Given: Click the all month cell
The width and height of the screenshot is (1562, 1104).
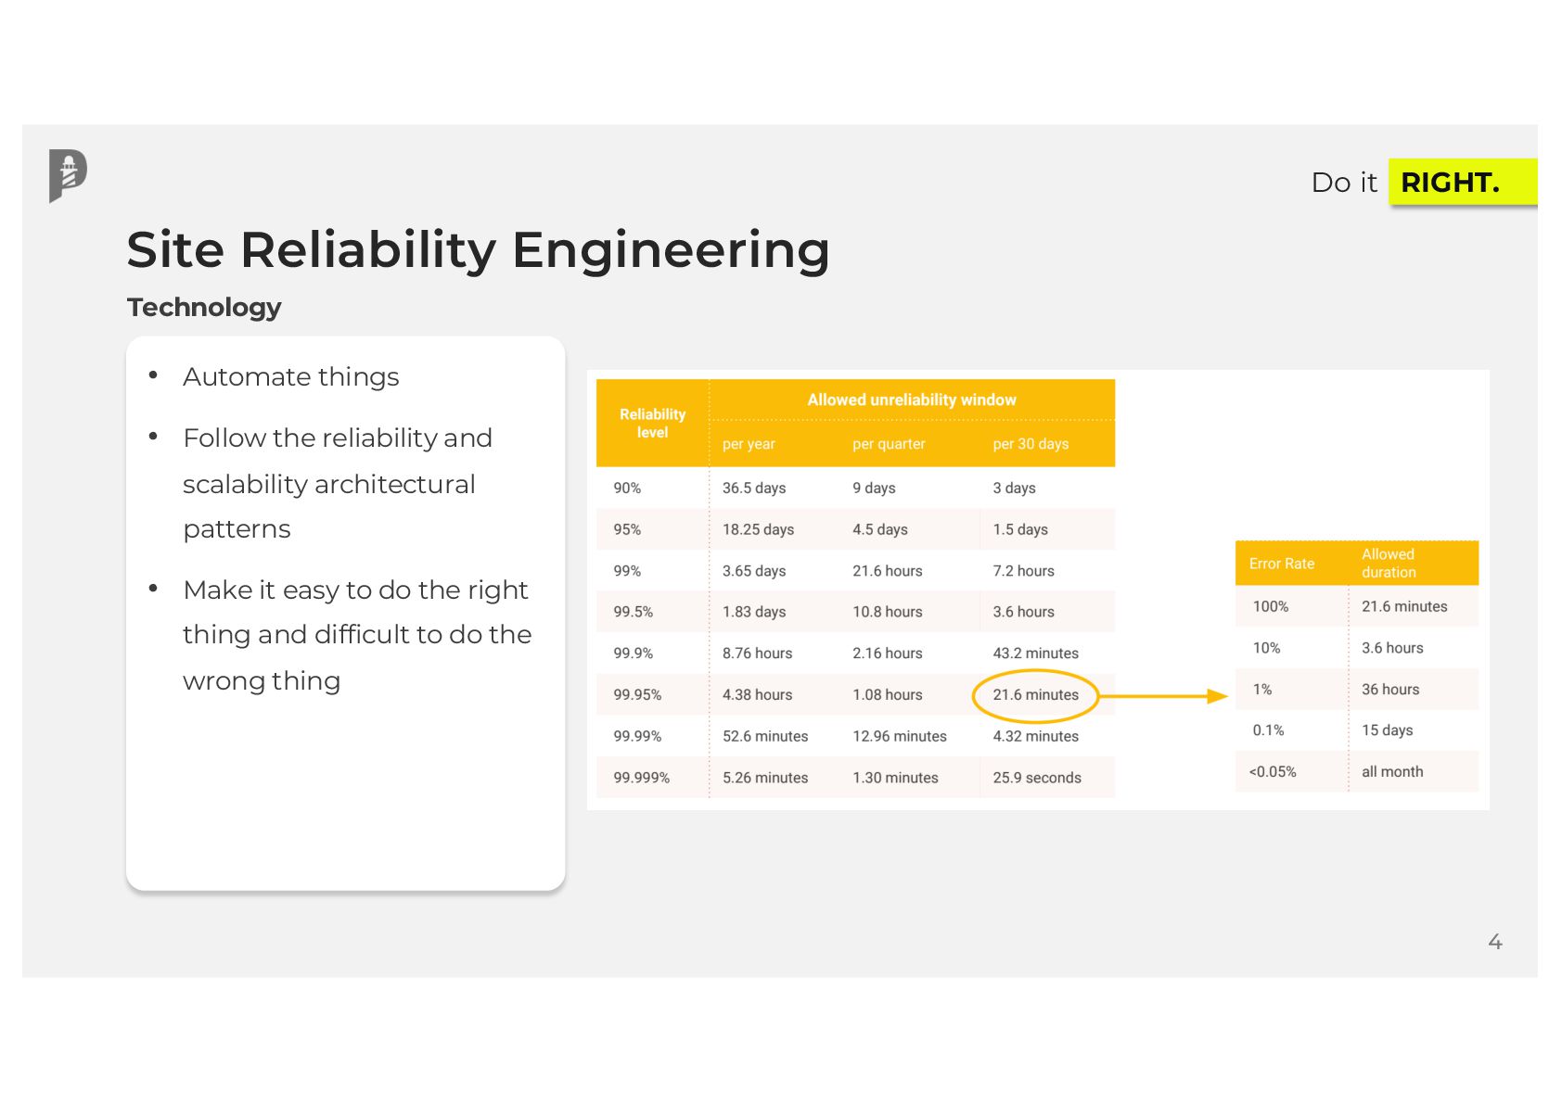Looking at the screenshot, I should point(1391,772).
